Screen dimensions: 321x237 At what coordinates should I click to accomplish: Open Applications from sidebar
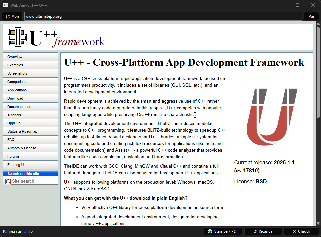[x=31, y=90]
